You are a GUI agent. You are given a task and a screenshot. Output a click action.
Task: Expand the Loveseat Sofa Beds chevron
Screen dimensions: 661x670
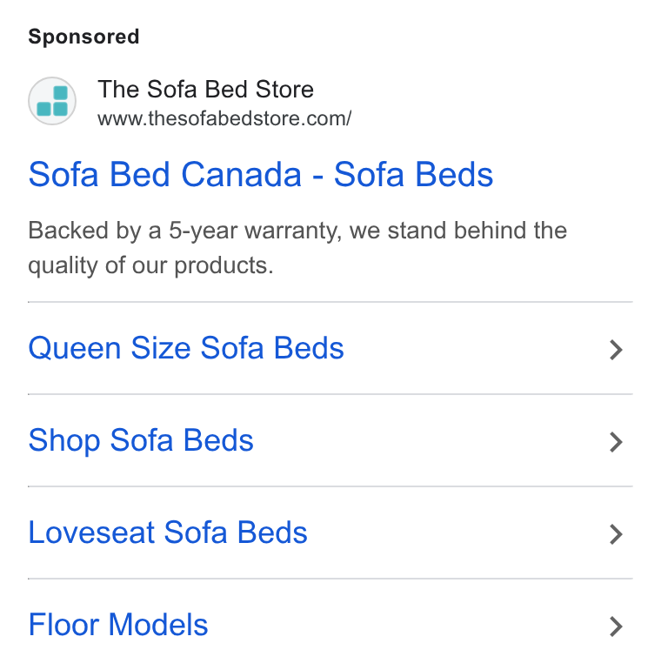[616, 534]
